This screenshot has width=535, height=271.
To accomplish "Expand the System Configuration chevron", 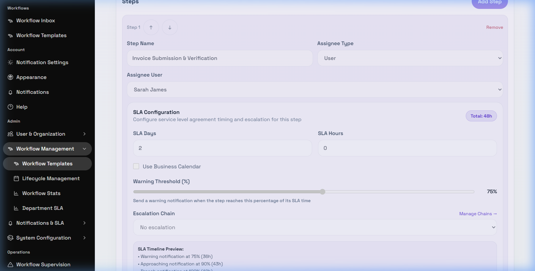I will click(84, 238).
